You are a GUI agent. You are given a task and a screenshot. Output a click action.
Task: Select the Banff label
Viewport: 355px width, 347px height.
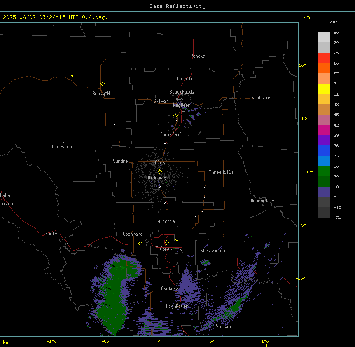51,234
